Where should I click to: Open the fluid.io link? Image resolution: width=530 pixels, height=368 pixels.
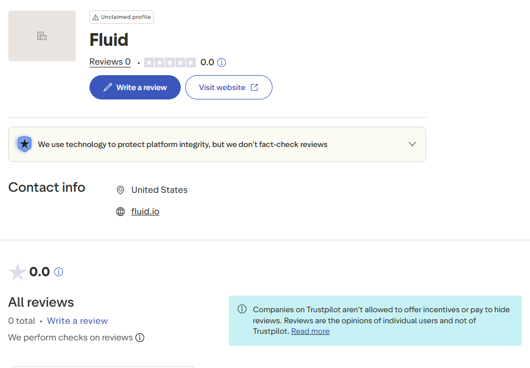[145, 211]
